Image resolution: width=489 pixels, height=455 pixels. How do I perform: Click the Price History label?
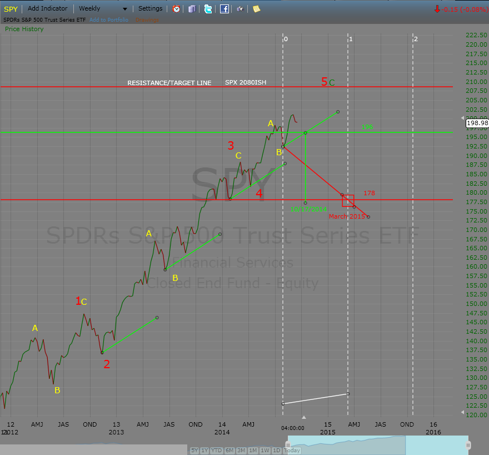tap(24, 29)
